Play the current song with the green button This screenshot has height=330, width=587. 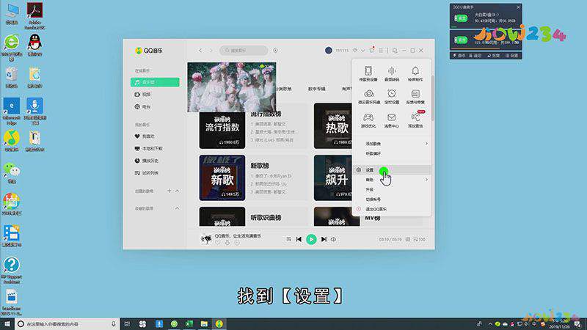coord(311,239)
